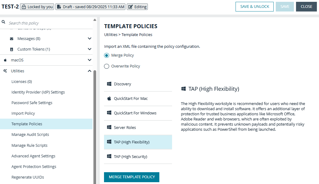
Task: Choose the Overwrite Policy option
Action: tap(106, 66)
